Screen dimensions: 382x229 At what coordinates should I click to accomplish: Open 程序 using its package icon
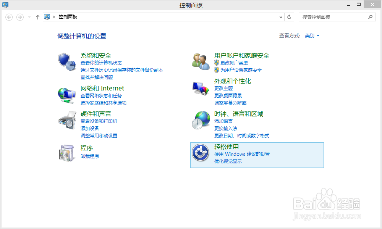[x=66, y=152]
